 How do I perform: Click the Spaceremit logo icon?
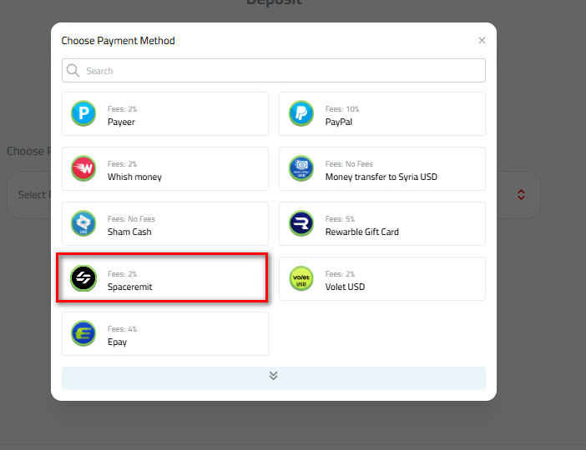point(83,278)
